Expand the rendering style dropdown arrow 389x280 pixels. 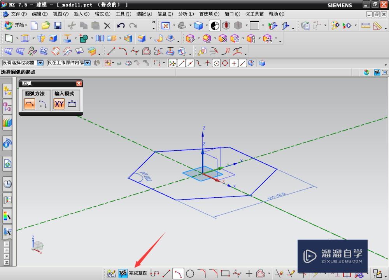(x=207, y=25)
